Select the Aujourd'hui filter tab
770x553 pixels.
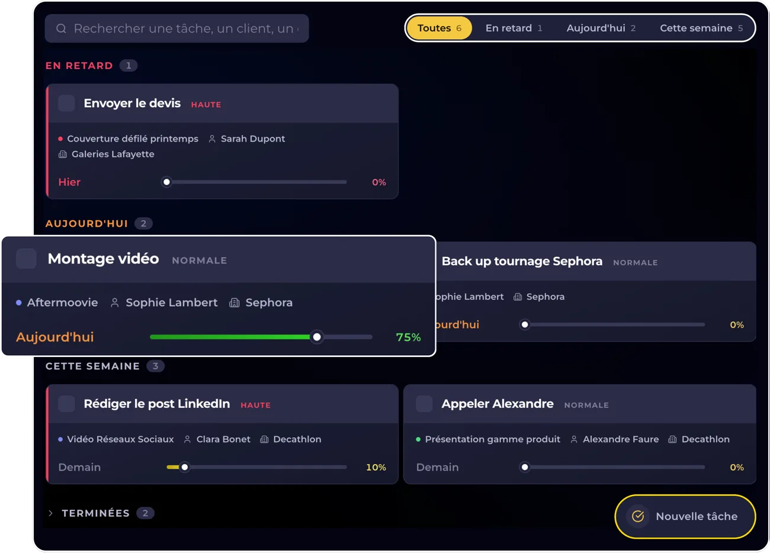(x=601, y=28)
